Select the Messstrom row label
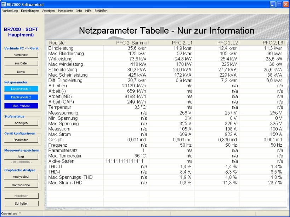Screen dimensions: 290x217 [x=59, y=129]
